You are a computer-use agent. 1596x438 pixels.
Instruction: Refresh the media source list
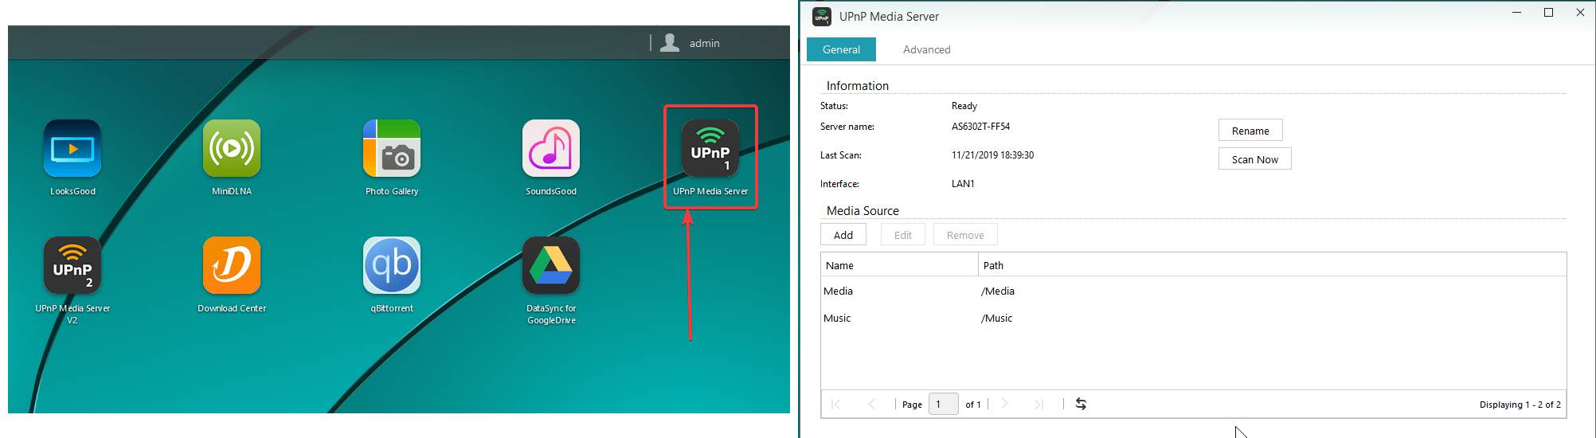[1081, 404]
